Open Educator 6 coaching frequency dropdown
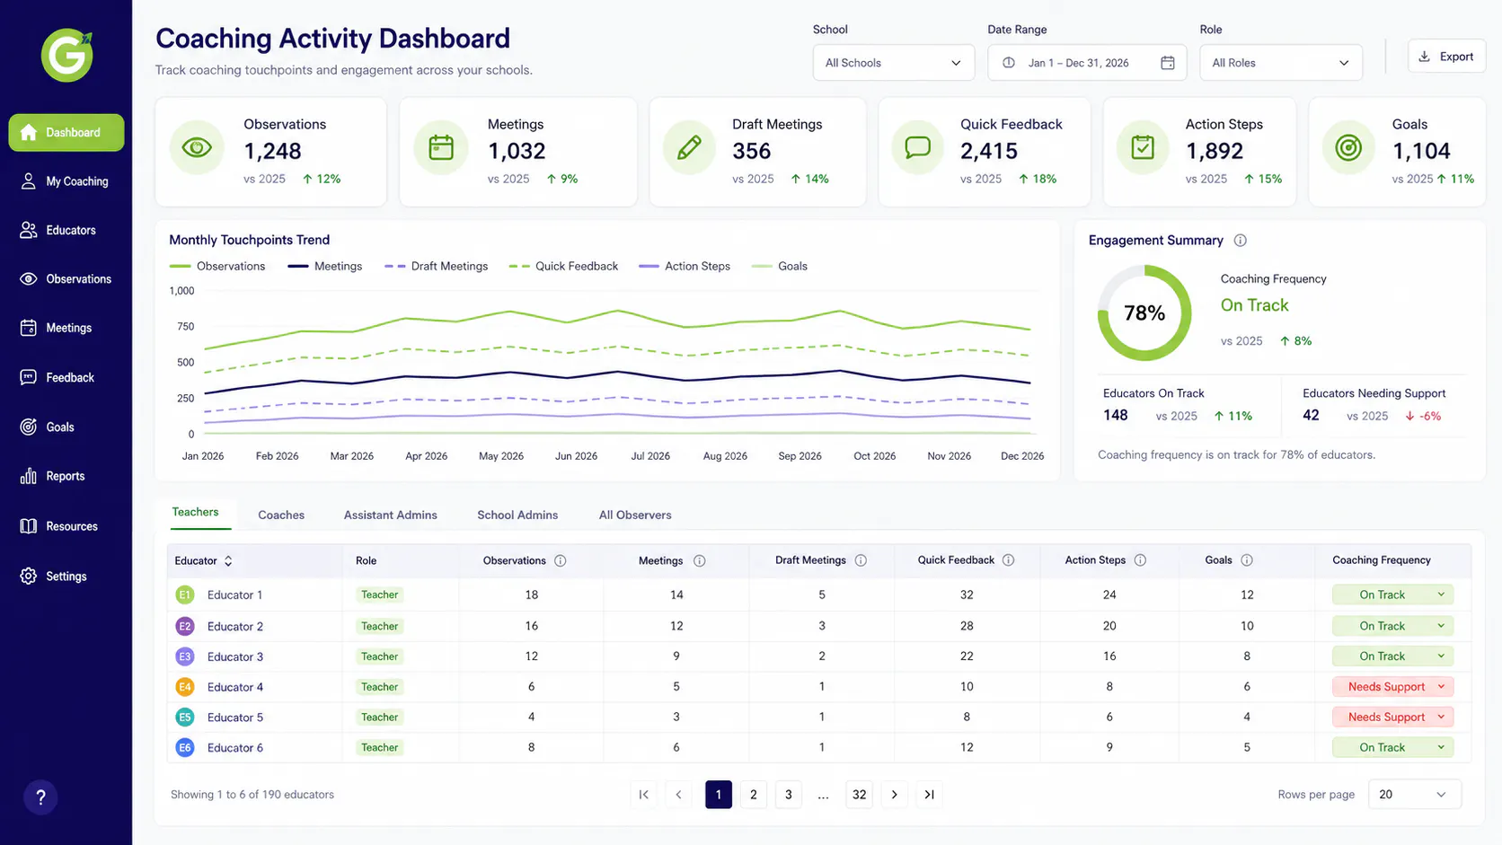This screenshot has width=1502, height=845. 1393,747
